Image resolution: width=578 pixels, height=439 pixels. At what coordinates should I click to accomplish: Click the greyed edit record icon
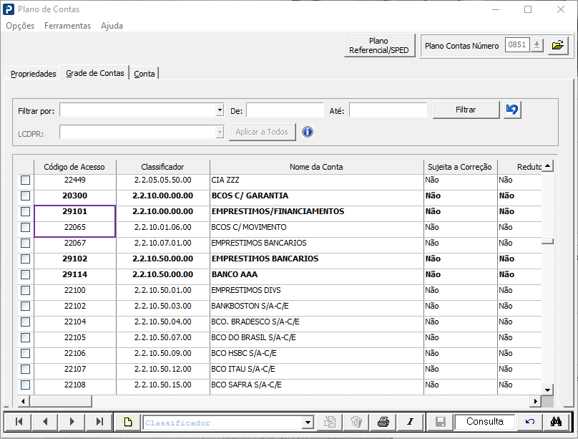point(330,421)
